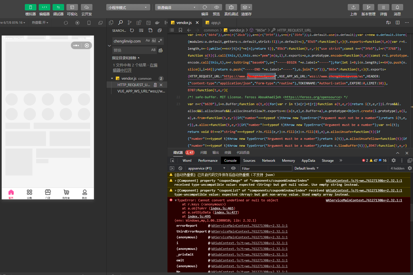Click the 真机调试 remote debug bug icon
Image resolution: width=413 pixels, height=275 pixels.
(x=231, y=7)
